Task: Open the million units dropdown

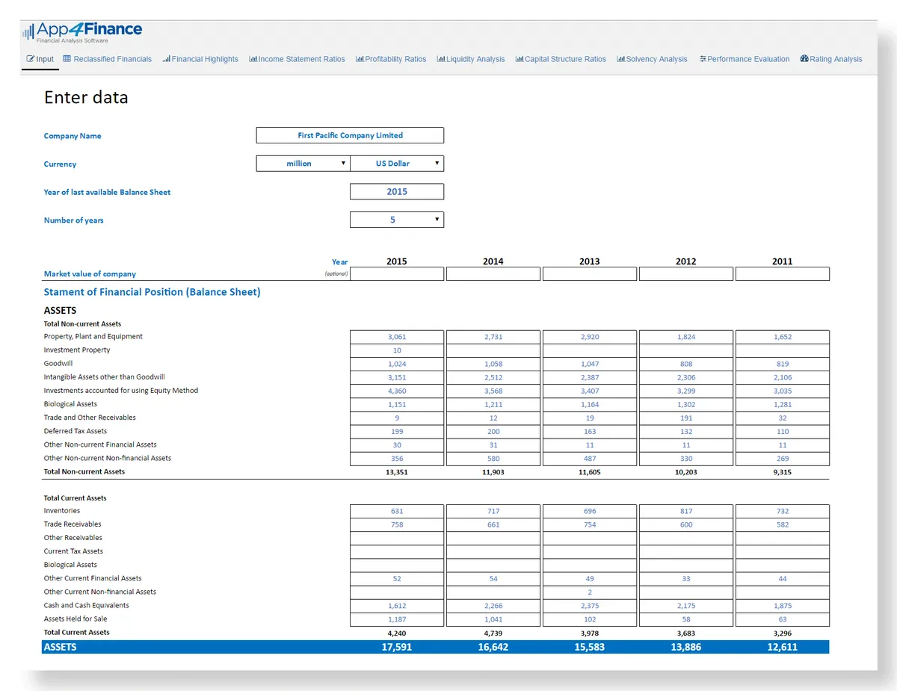Action: pos(303,164)
